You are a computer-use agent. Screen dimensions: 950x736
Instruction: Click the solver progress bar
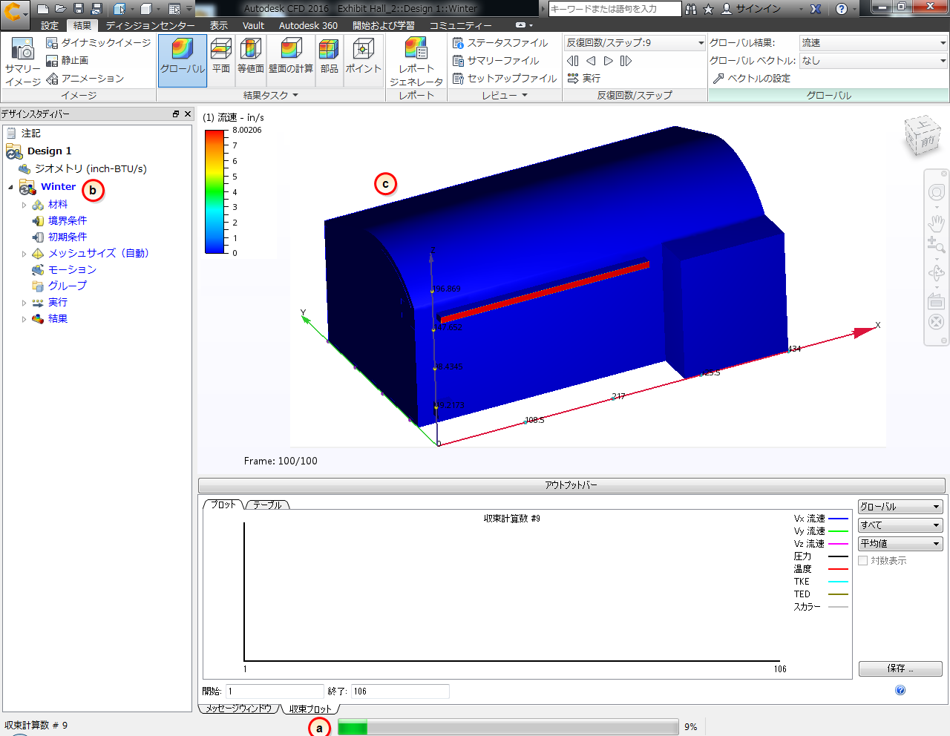508,727
